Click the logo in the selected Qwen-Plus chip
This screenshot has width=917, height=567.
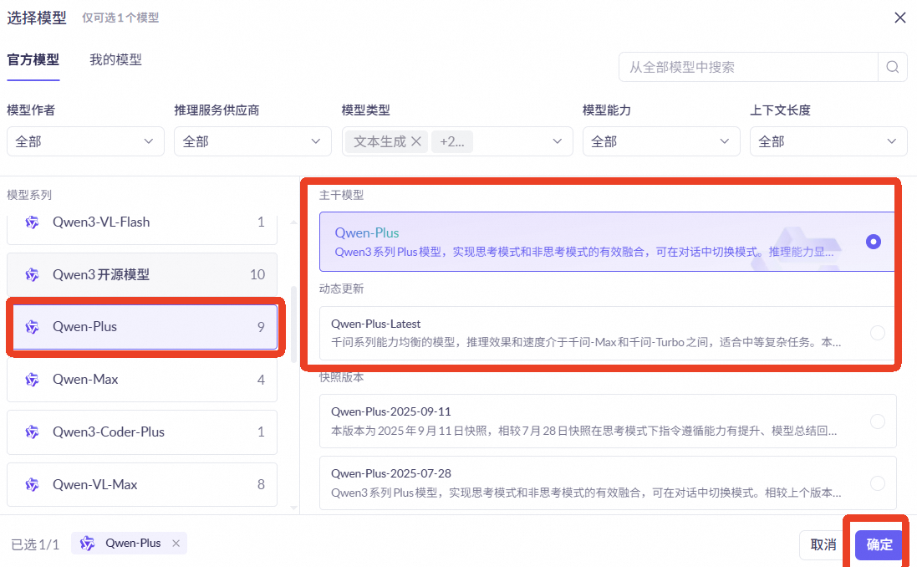[87, 544]
